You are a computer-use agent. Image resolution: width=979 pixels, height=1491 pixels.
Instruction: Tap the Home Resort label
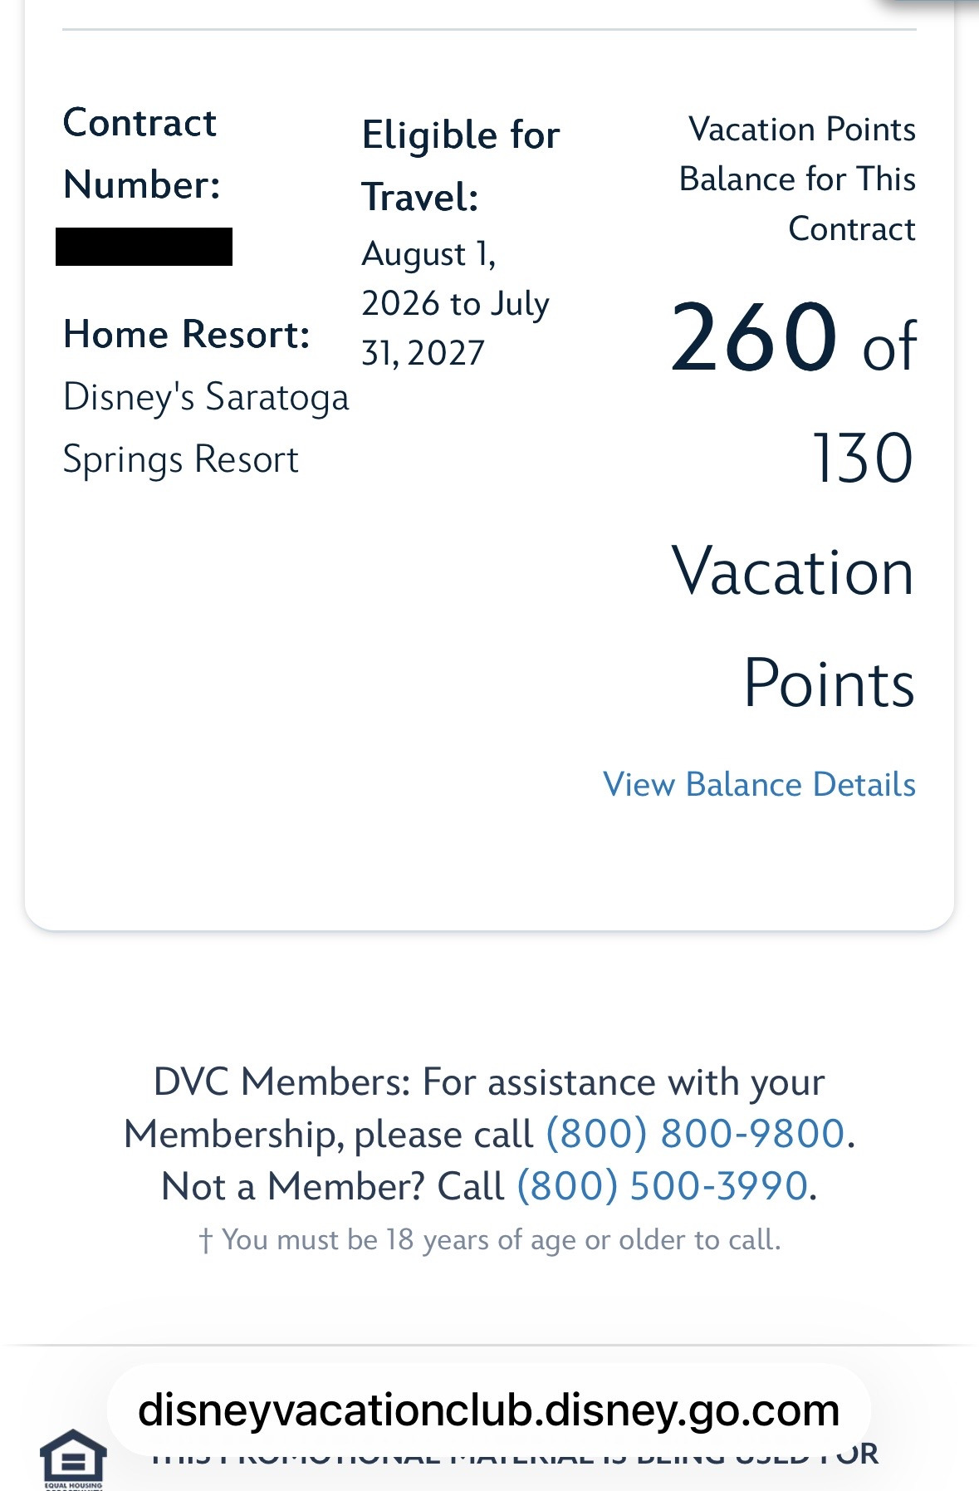pos(187,335)
